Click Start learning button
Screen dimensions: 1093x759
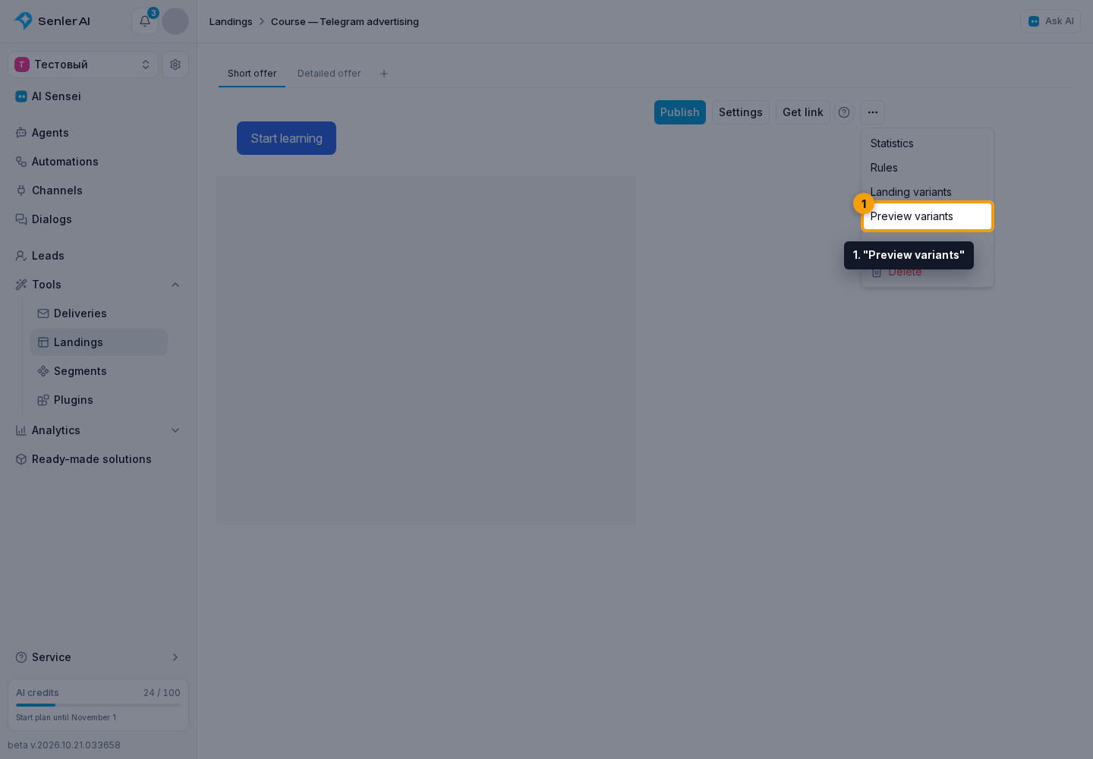point(286,138)
